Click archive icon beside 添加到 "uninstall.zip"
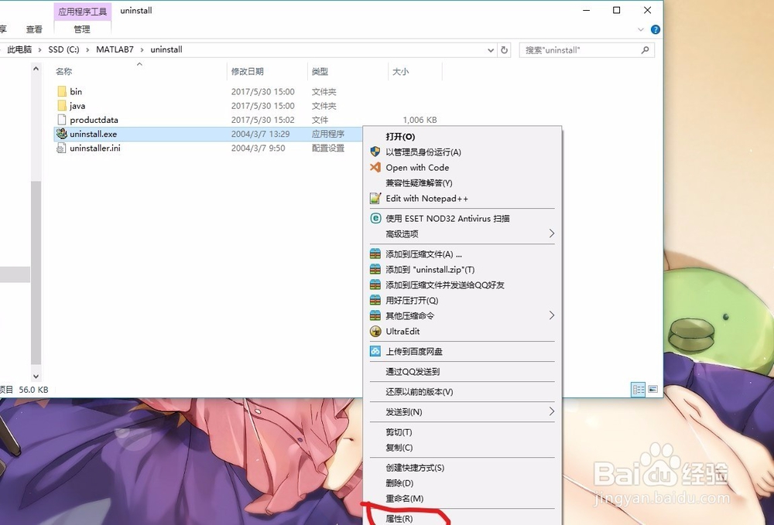 tap(375, 269)
